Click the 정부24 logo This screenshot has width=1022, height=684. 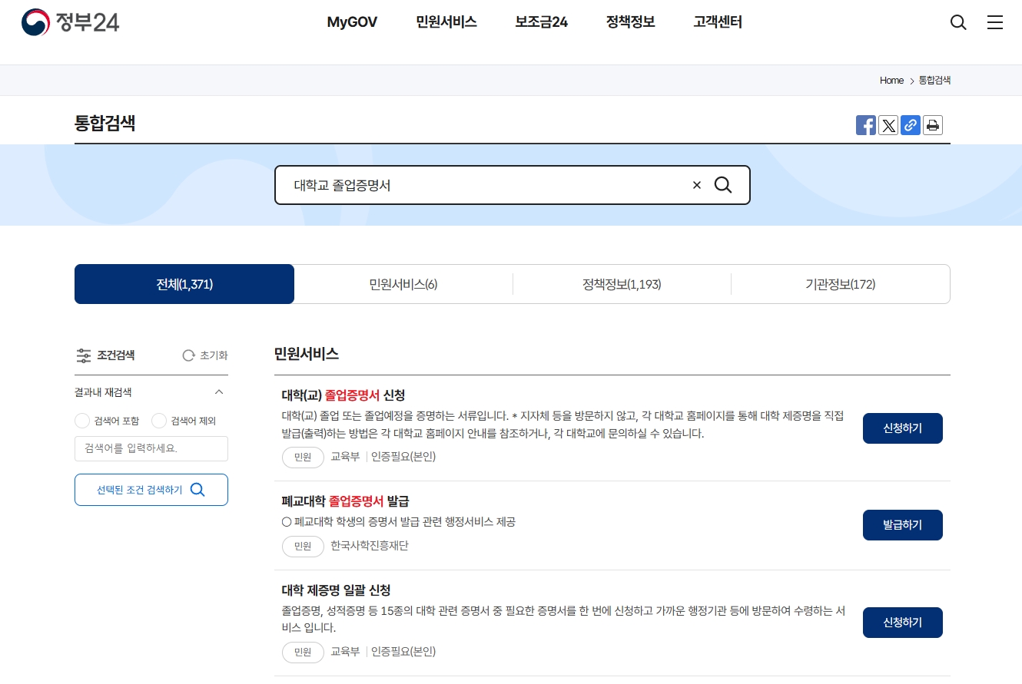coord(70,22)
